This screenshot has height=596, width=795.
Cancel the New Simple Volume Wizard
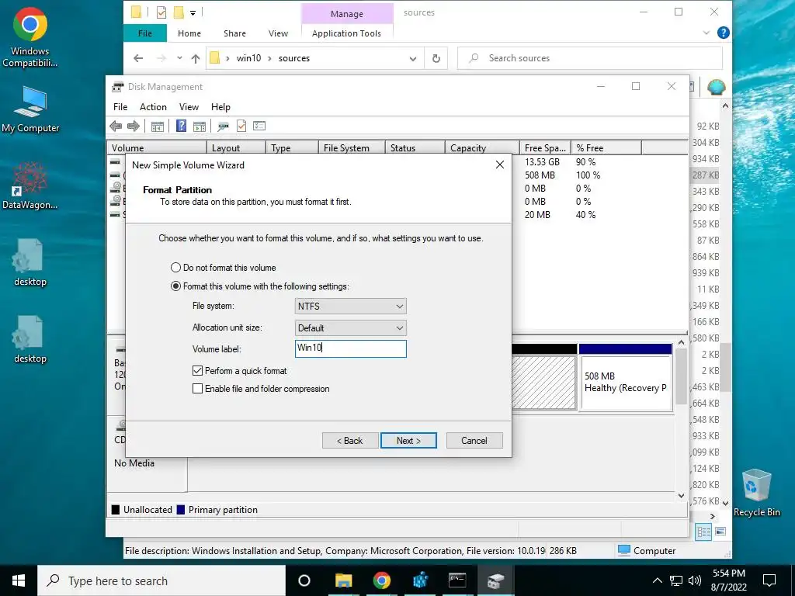pyautogui.click(x=474, y=441)
